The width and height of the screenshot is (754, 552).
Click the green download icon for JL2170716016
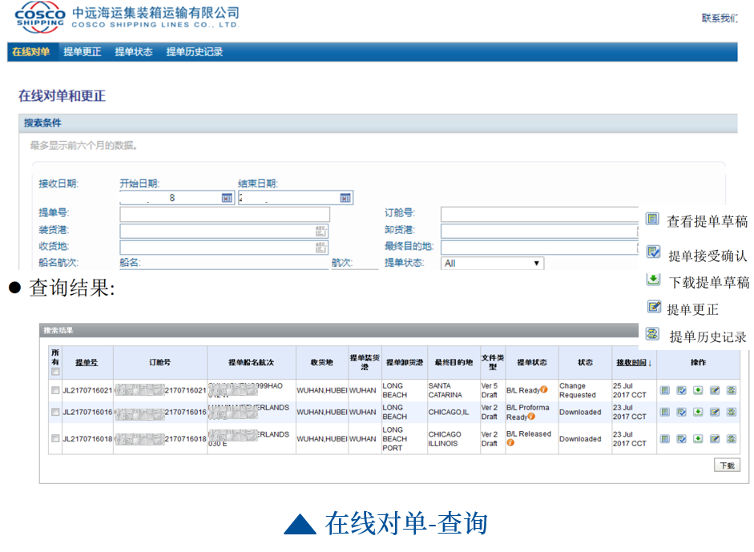(698, 412)
